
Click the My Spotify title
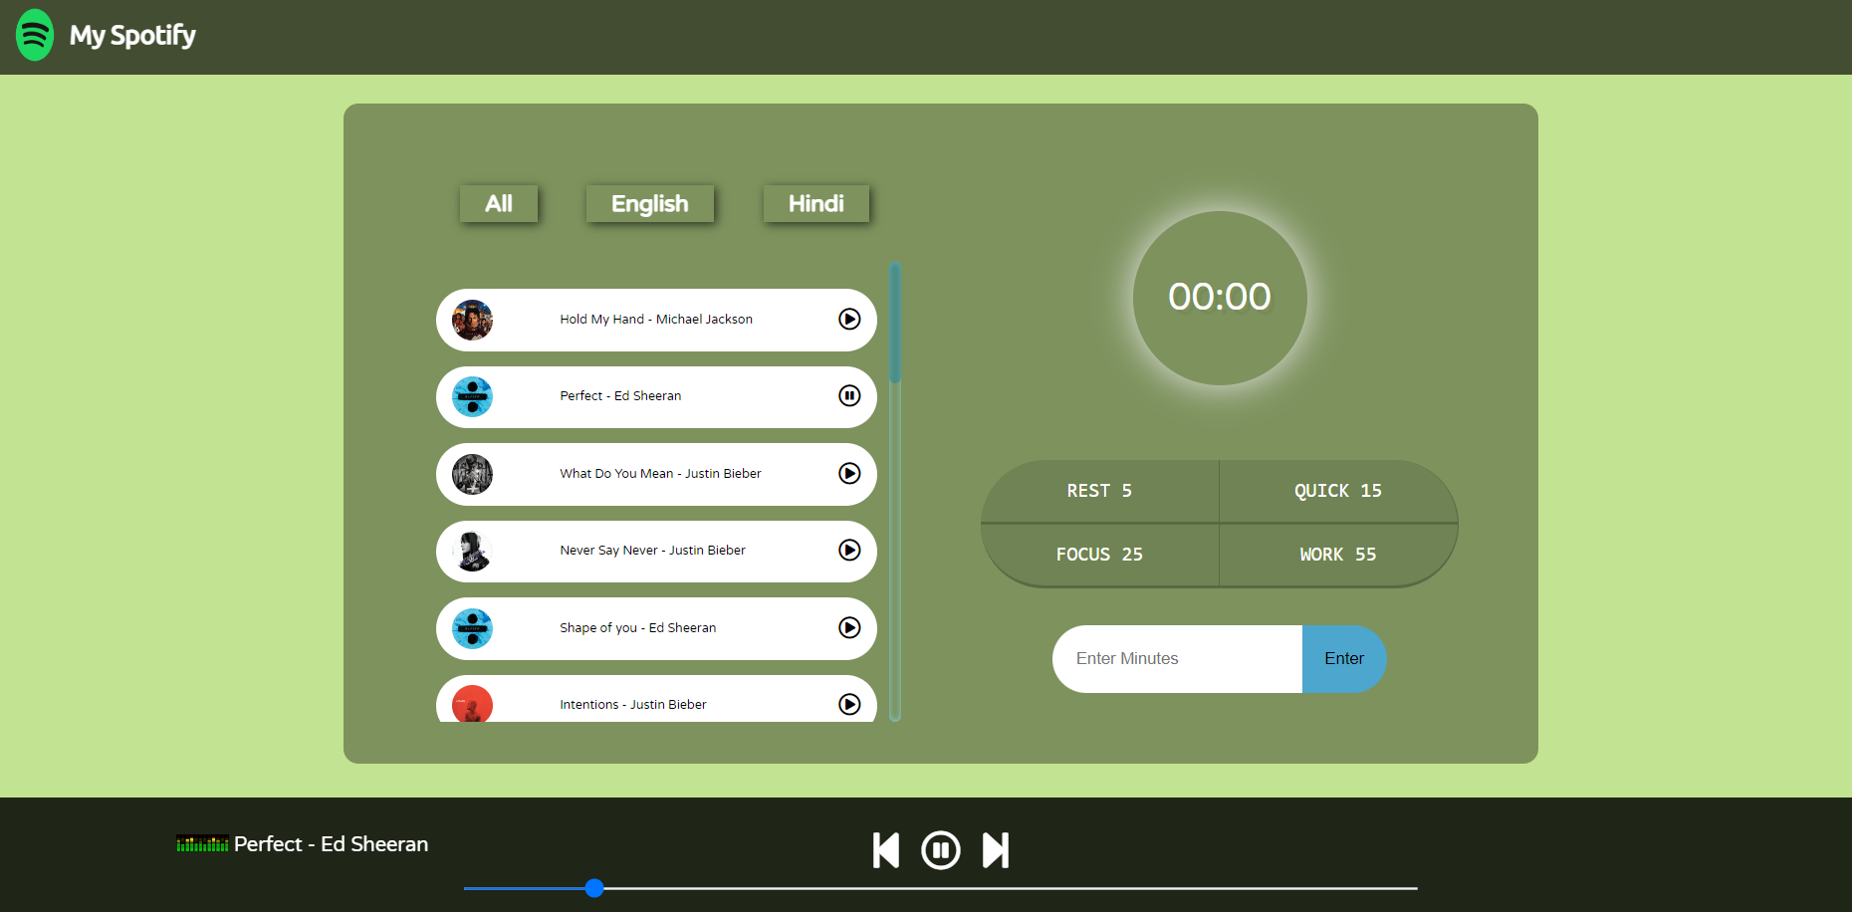(x=132, y=36)
